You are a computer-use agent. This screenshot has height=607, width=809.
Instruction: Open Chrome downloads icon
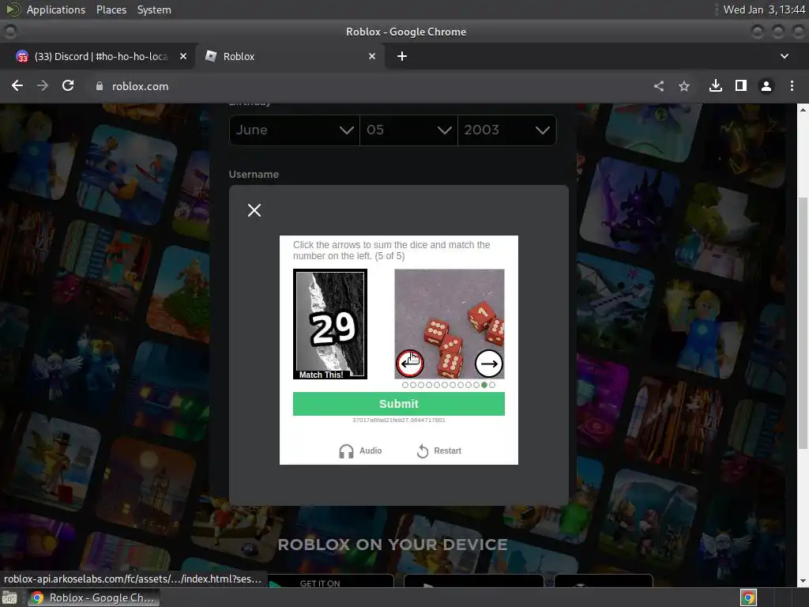pos(716,85)
